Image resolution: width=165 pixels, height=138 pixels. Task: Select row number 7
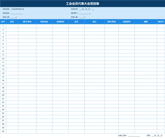pyautogui.click(x=3, y=48)
